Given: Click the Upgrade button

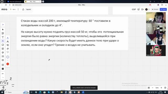Looking at the screenshot, I should point(28,9).
